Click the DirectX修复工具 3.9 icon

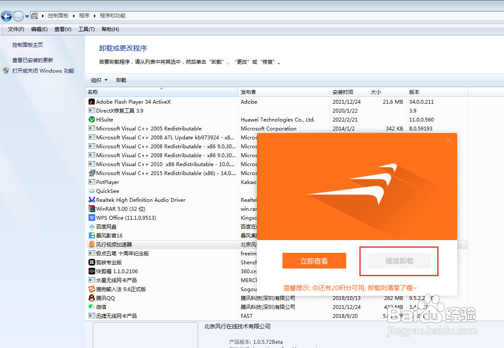tap(91, 110)
